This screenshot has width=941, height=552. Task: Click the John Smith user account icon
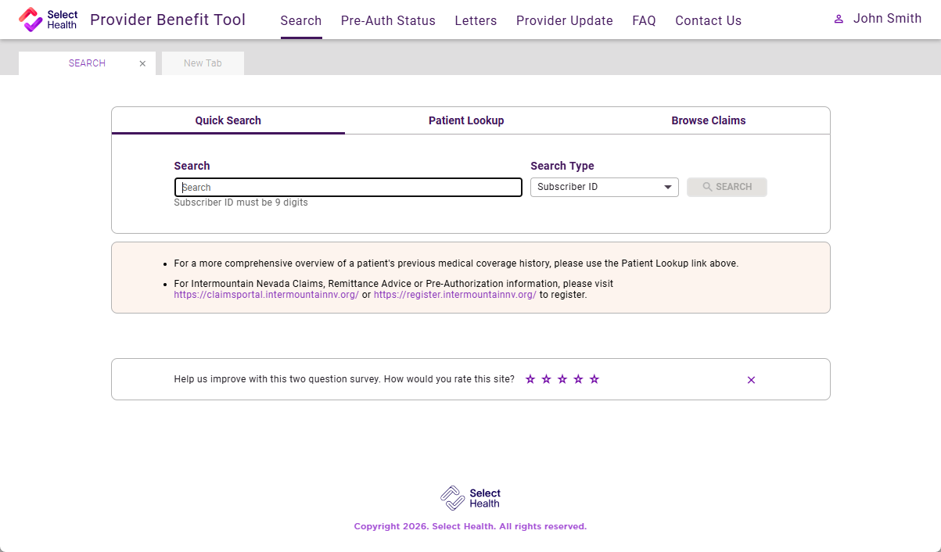pyautogui.click(x=839, y=19)
